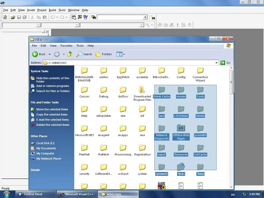Click the Up folder icon in Explorer
Image resolution: width=264 pixels, height=198 pixels.
click(70, 54)
